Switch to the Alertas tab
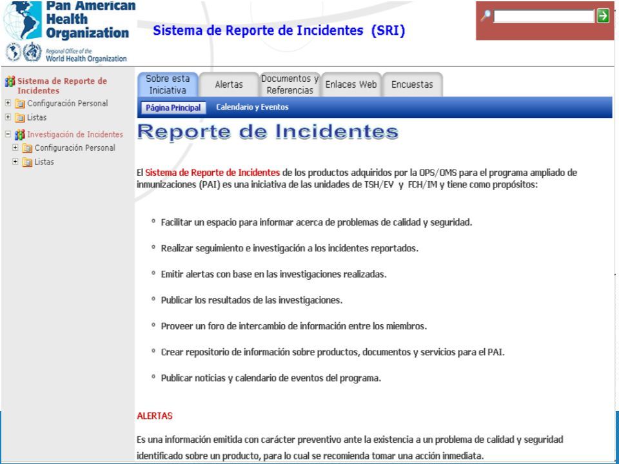The width and height of the screenshot is (619, 464). pyautogui.click(x=229, y=84)
